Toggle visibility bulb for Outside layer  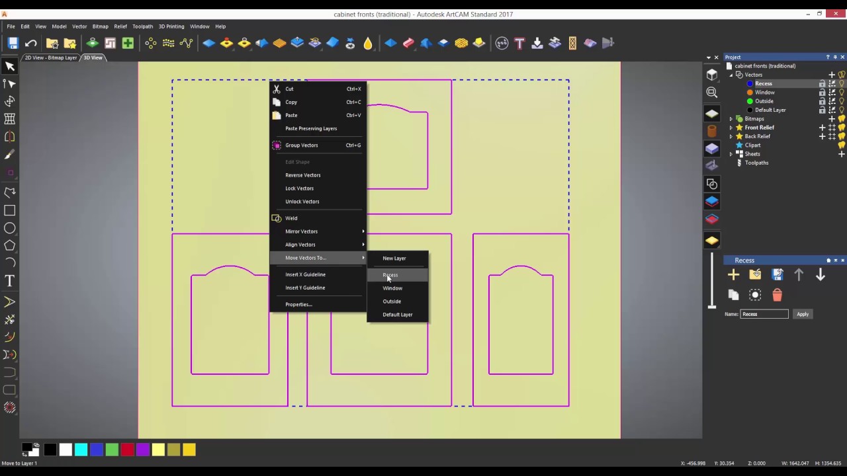(x=842, y=101)
